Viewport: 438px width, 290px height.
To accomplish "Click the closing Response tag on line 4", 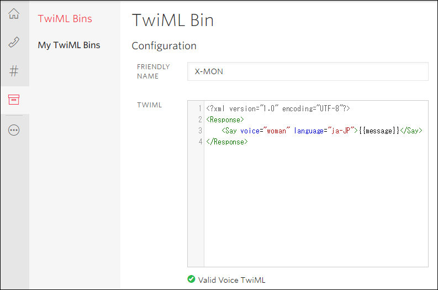I will [226, 142].
